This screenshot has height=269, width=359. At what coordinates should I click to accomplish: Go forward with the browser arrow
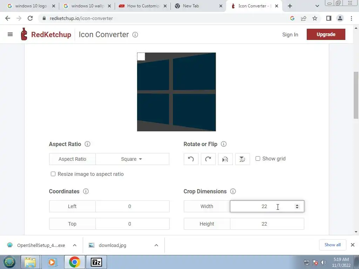point(19,18)
